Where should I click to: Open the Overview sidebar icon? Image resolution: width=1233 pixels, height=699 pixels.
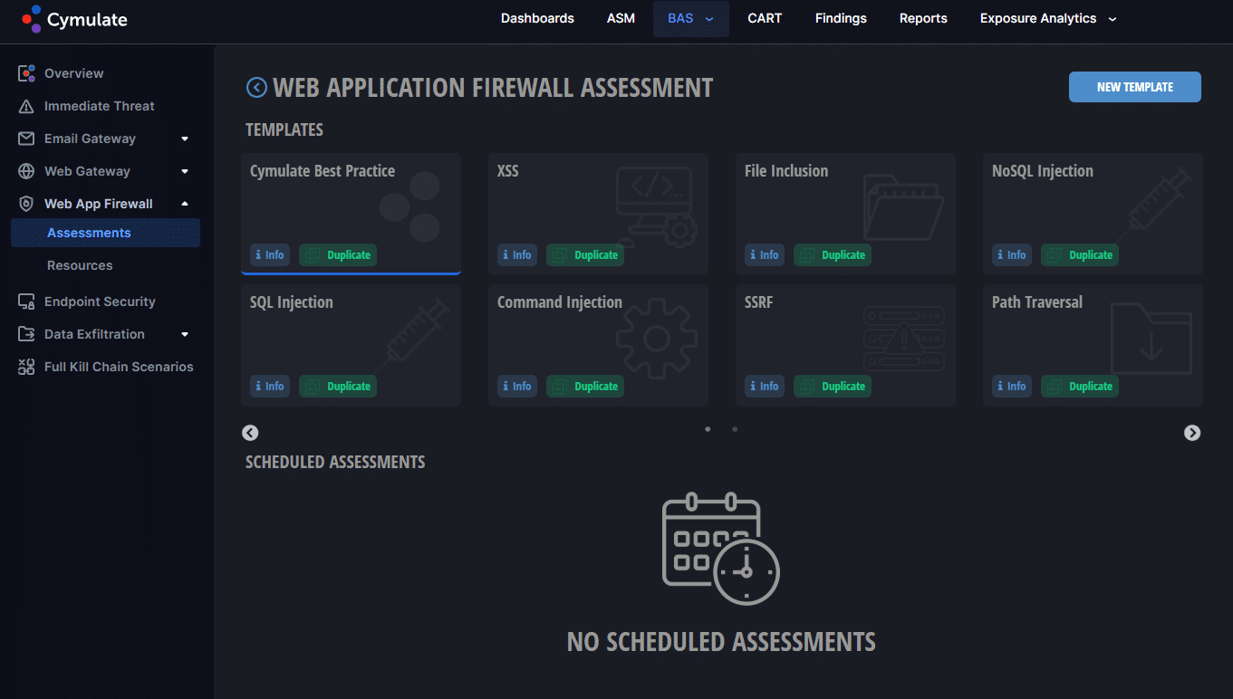26,73
